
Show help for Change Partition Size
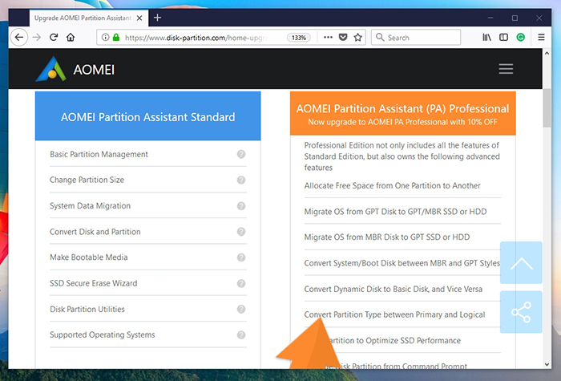tap(241, 180)
